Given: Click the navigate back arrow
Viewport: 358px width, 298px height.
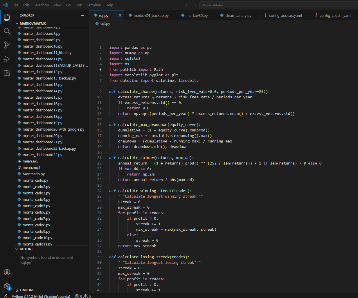Looking at the screenshot, I should (x=187, y=5).
